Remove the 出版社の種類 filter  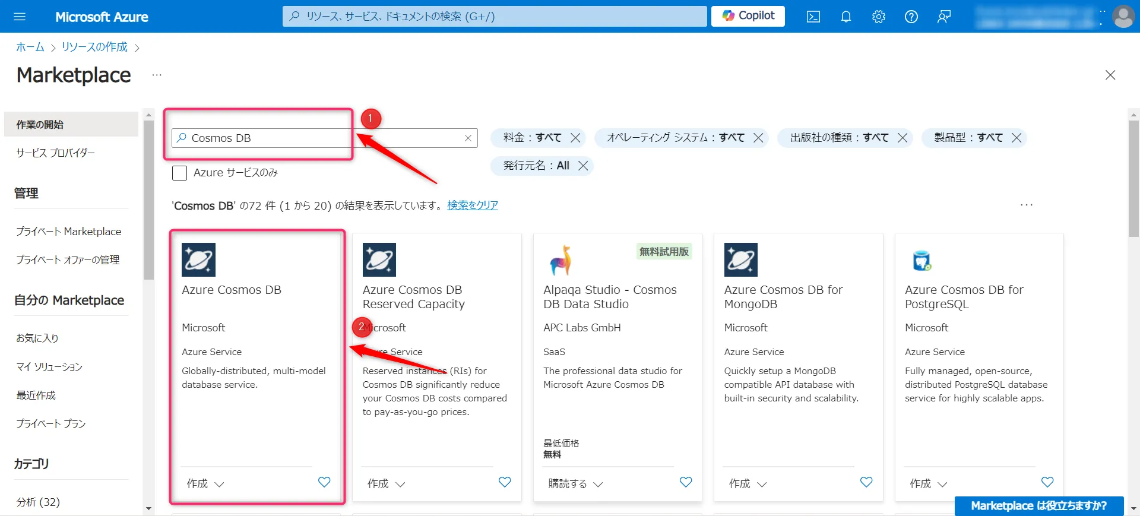pos(902,138)
